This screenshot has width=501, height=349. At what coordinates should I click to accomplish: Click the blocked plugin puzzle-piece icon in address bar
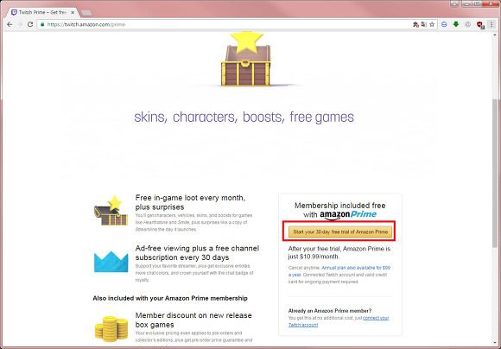click(415, 24)
